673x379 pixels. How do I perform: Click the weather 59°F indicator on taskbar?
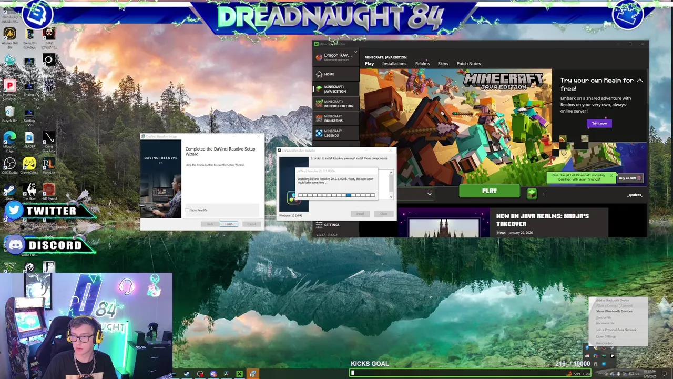(x=577, y=374)
